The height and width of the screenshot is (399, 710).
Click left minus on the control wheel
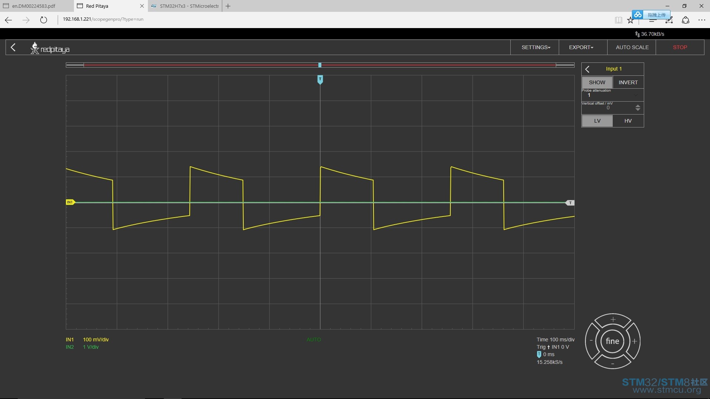coord(591,341)
